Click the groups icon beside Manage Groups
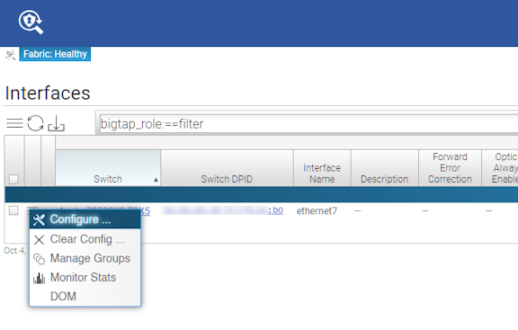Viewport: 518px width, 330px height. (39, 259)
